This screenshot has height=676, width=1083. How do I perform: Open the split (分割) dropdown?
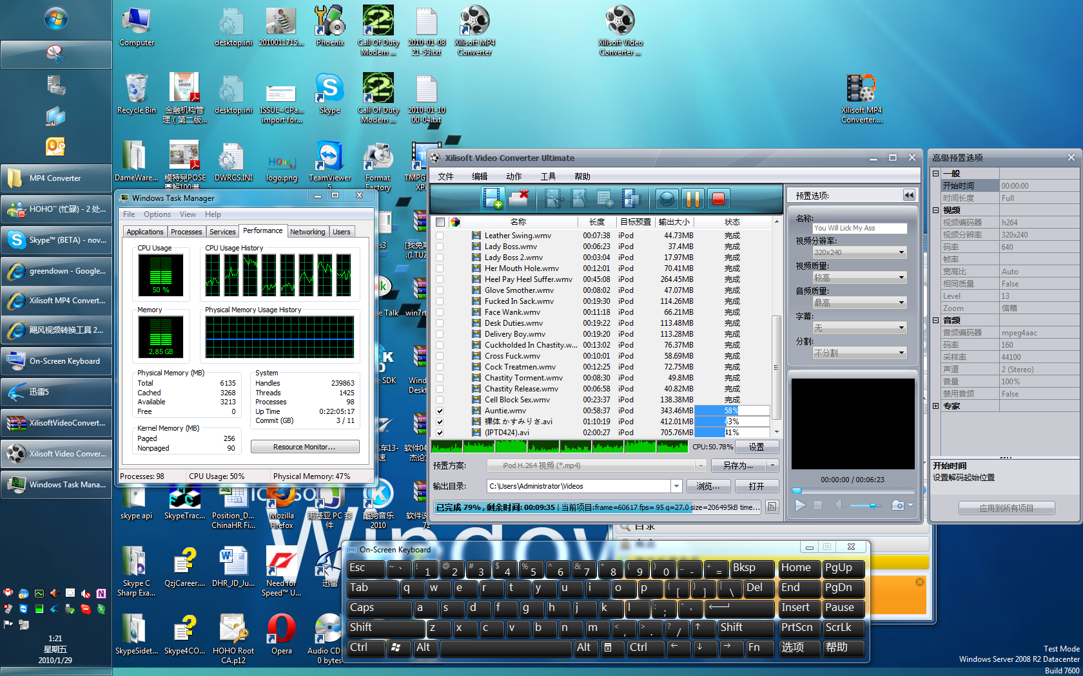[x=859, y=353]
